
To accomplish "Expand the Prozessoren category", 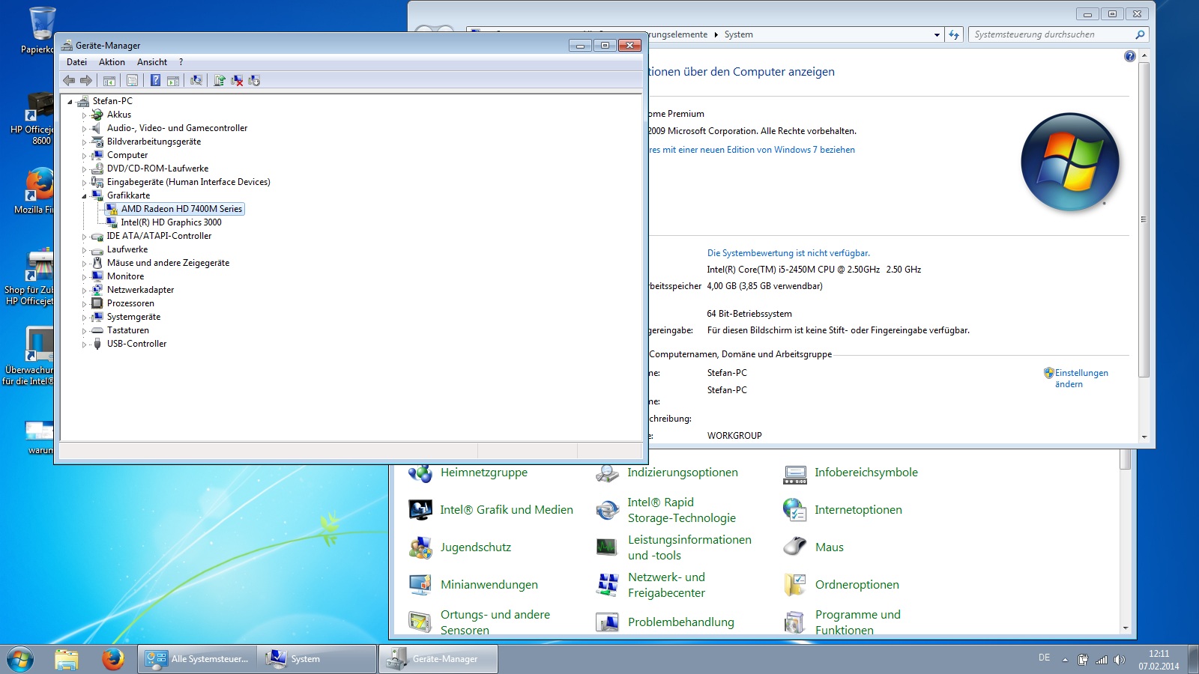I will point(84,304).
